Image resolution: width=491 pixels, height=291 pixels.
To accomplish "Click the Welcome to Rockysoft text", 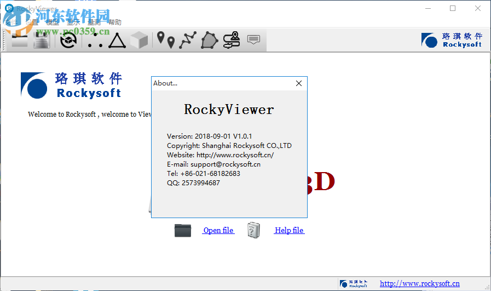I will 90,115.
